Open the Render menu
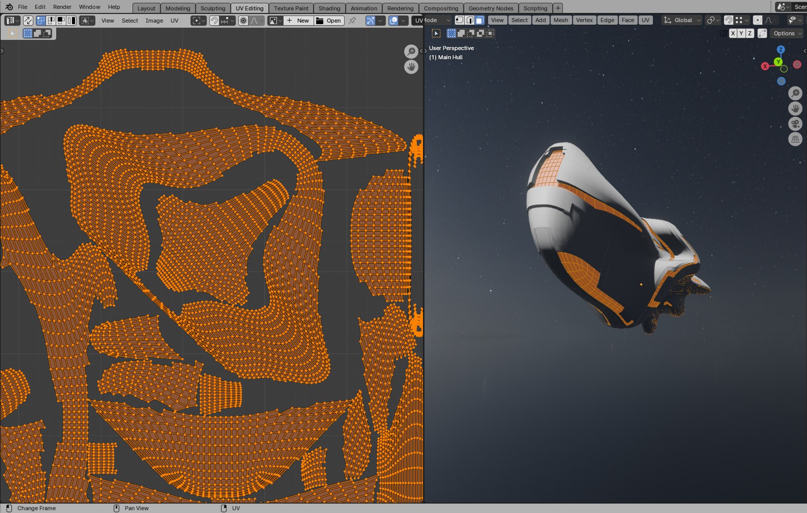 pos(62,7)
